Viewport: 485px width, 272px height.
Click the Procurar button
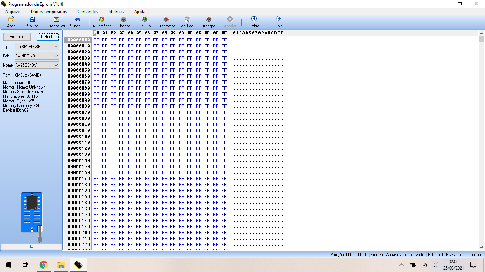click(x=17, y=37)
